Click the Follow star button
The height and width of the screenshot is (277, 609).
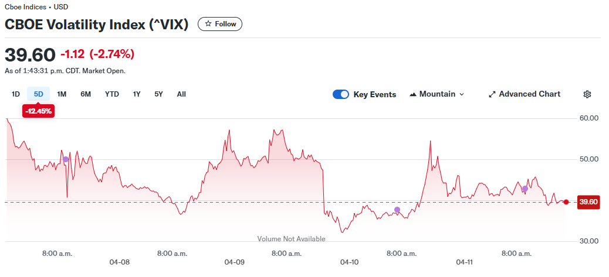click(x=220, y=24)
